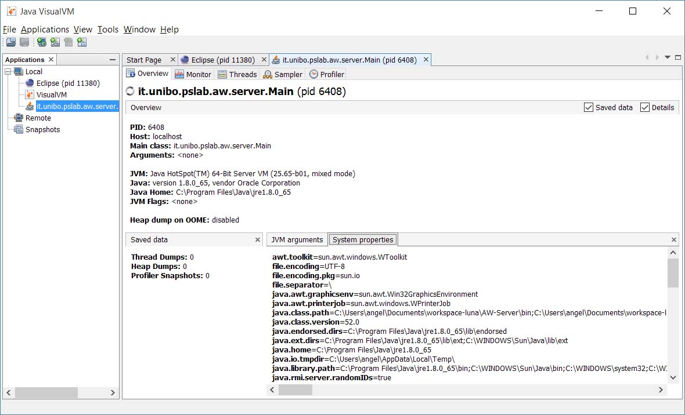This screenshot has width=685, height=415.
Task: Close the Saved data section
Action: pos(258,239)
